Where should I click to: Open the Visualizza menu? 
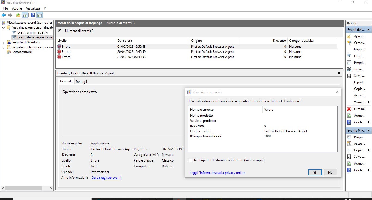point(33,8)
